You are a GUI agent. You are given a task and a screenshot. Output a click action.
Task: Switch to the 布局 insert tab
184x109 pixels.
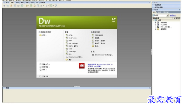[x=17, y=2]
